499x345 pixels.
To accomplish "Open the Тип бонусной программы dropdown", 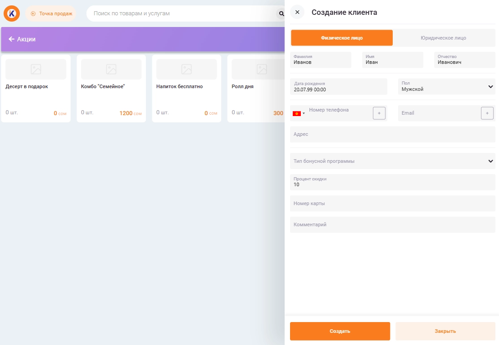I will click(392, 161).
